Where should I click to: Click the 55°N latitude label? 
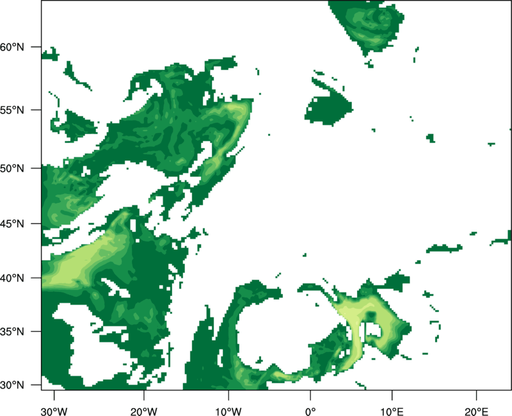click(x=12, y=110)
